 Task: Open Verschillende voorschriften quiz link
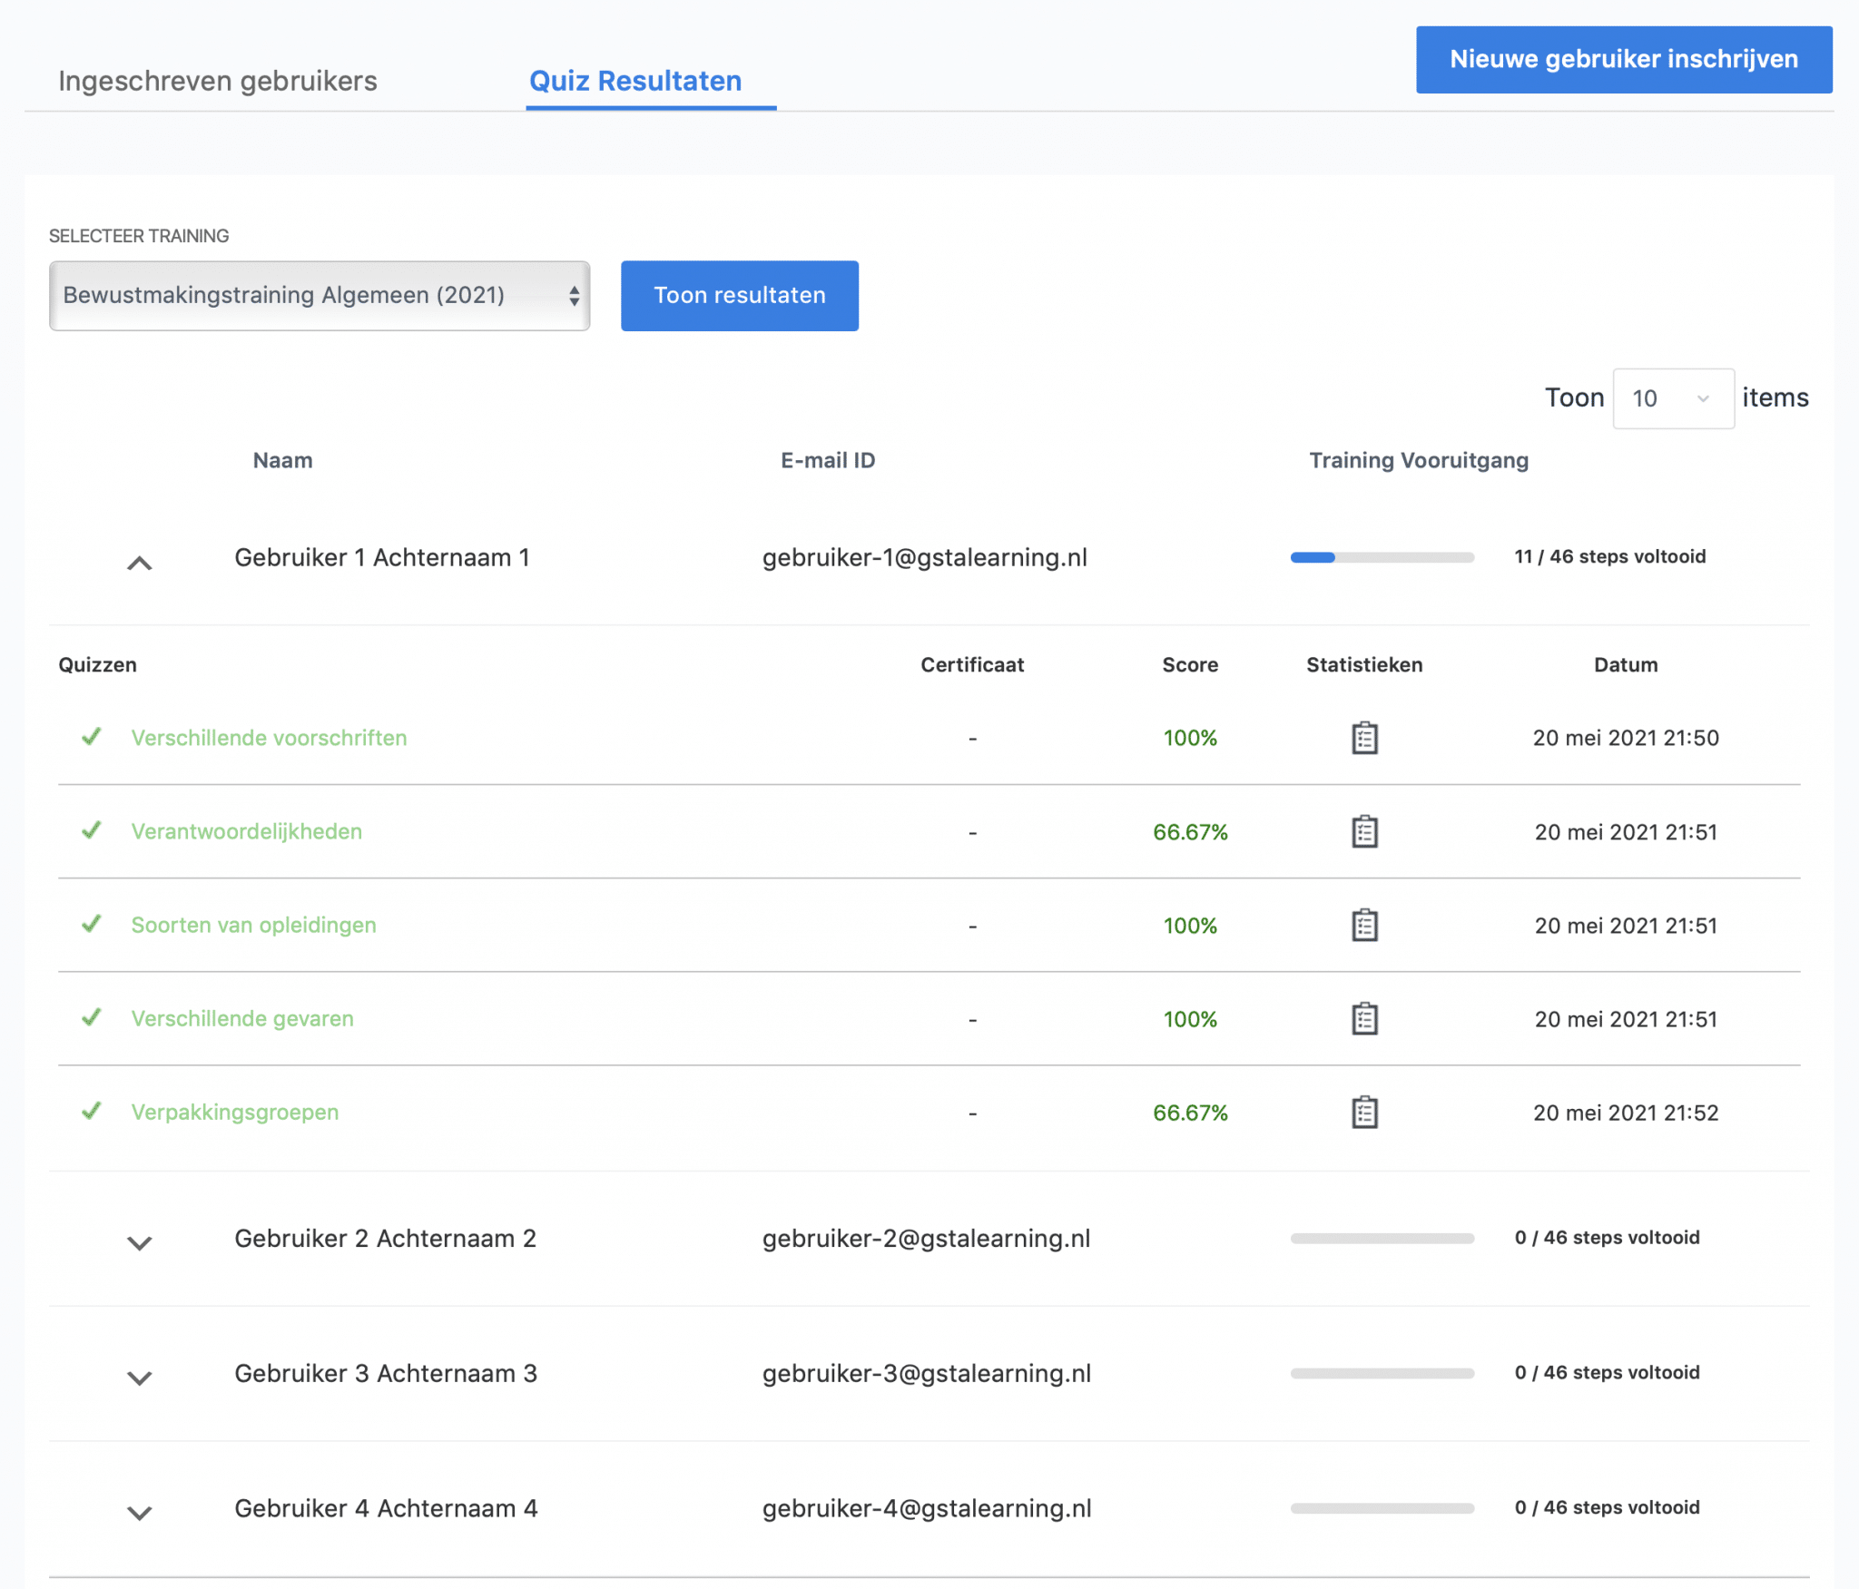click(269, 738)
